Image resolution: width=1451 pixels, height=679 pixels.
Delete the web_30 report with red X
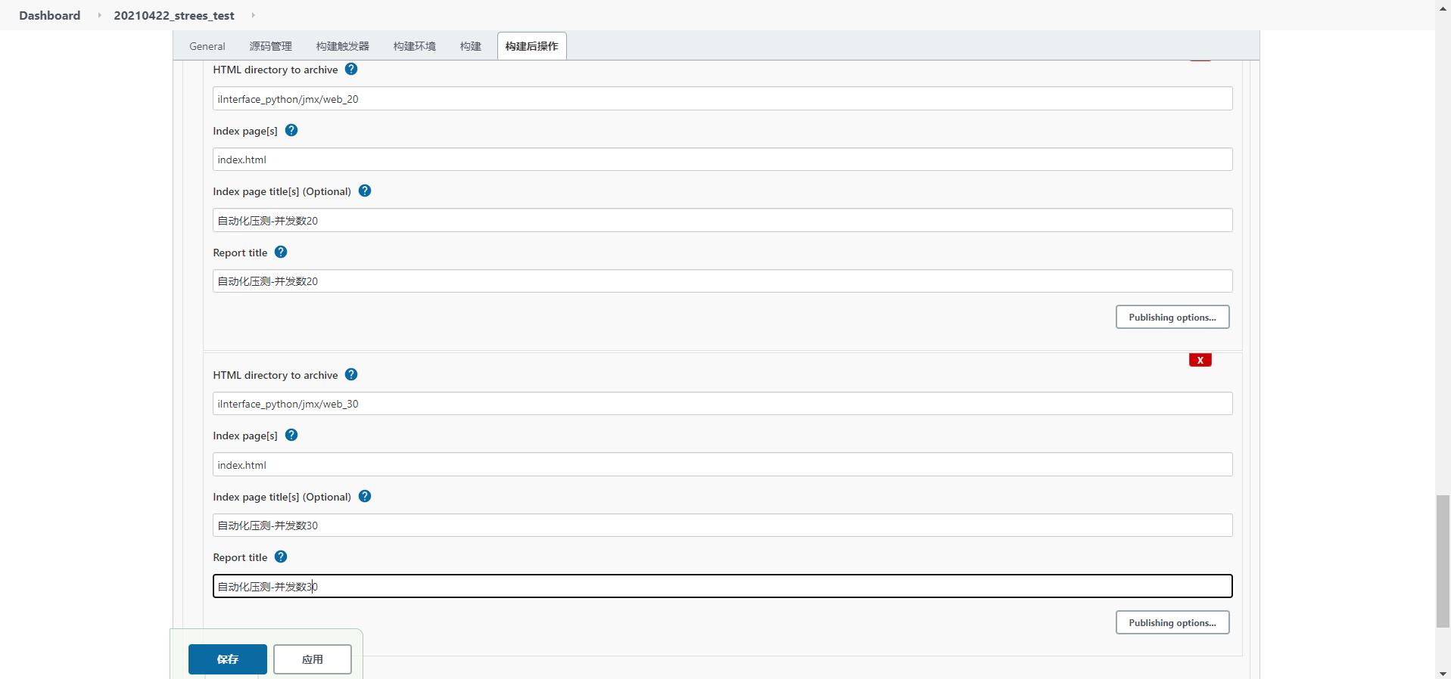1200,360
